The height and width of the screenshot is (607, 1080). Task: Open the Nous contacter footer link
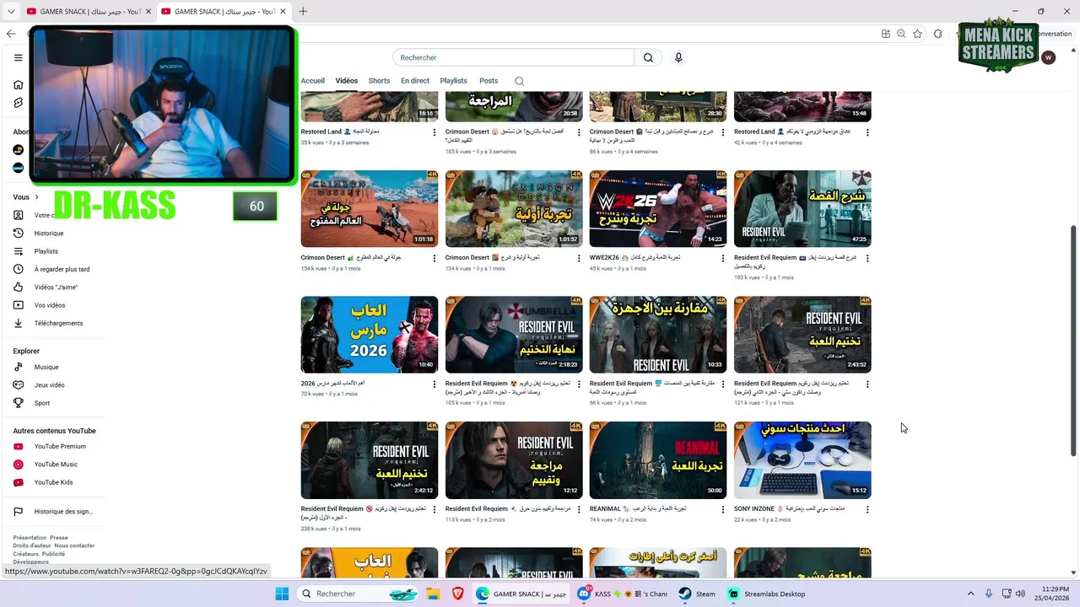point(75,545)
